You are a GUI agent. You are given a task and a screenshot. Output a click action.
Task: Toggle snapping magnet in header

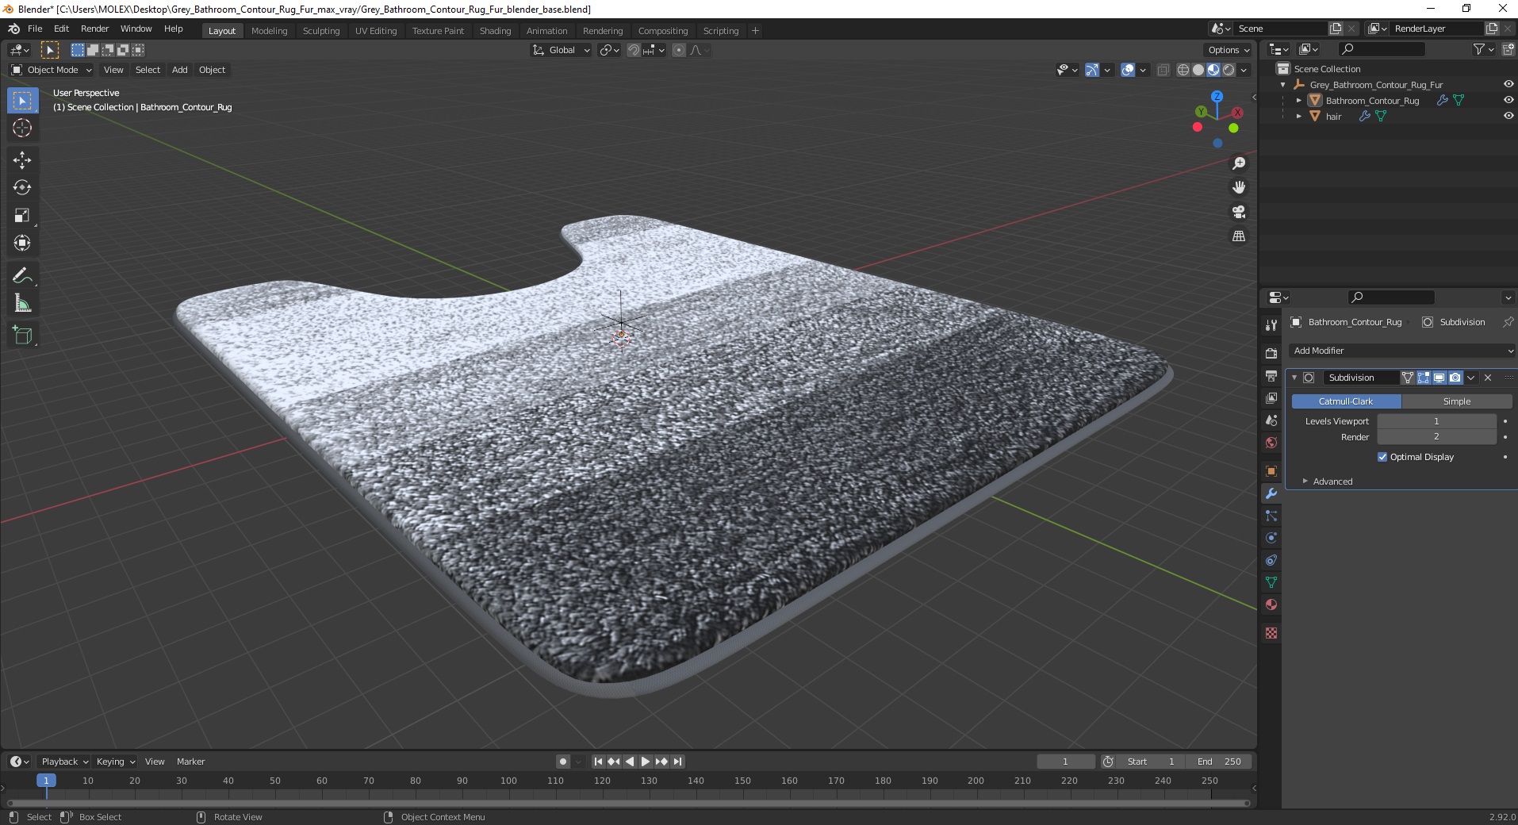pos(633,50)
